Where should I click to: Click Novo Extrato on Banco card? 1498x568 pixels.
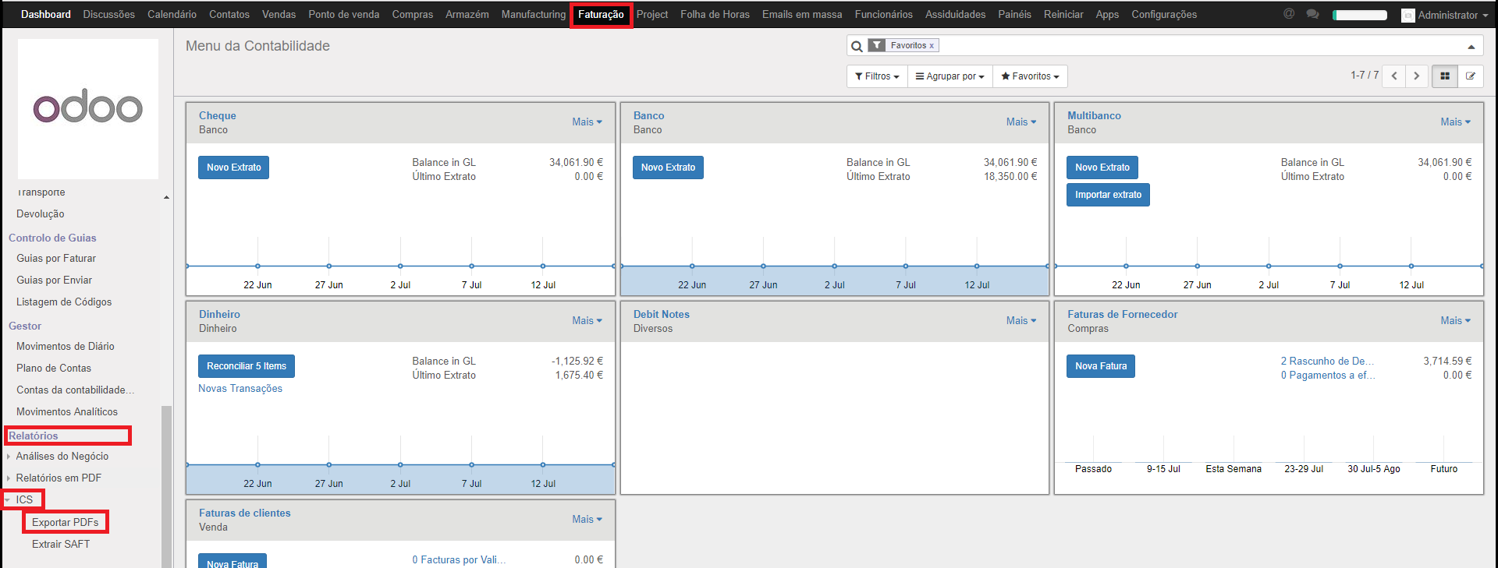pos(668,168)
